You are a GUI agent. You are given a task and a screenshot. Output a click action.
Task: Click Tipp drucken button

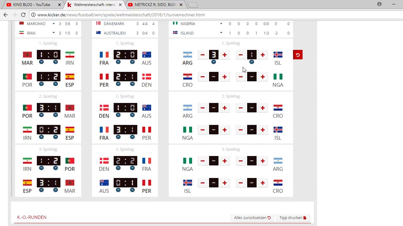click(293, 218)
